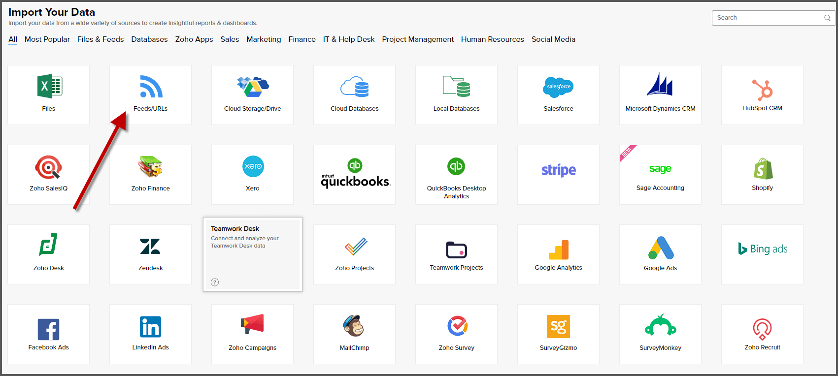This screenshot has width=838, height=376.
Task: Select Zoho Recruit connector
Action: point(762,334)
